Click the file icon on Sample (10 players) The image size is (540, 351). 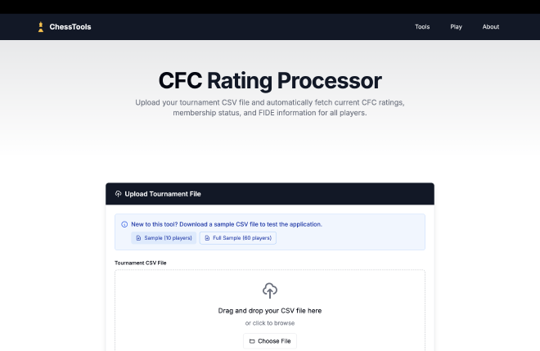[138, 238]
